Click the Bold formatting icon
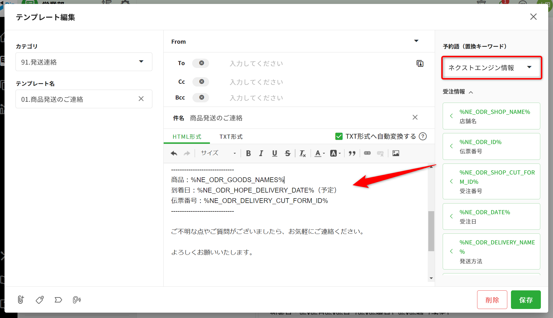 point(248,153)
